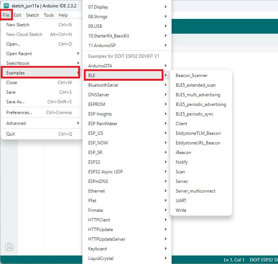This screenshot has width=278, height=264.
Task: Expand the Open Recent submenu
Action: 42,53
